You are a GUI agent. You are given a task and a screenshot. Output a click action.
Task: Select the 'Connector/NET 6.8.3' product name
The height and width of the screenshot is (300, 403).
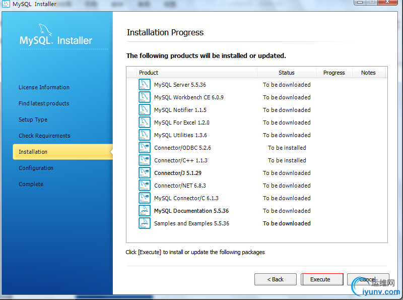180,186
